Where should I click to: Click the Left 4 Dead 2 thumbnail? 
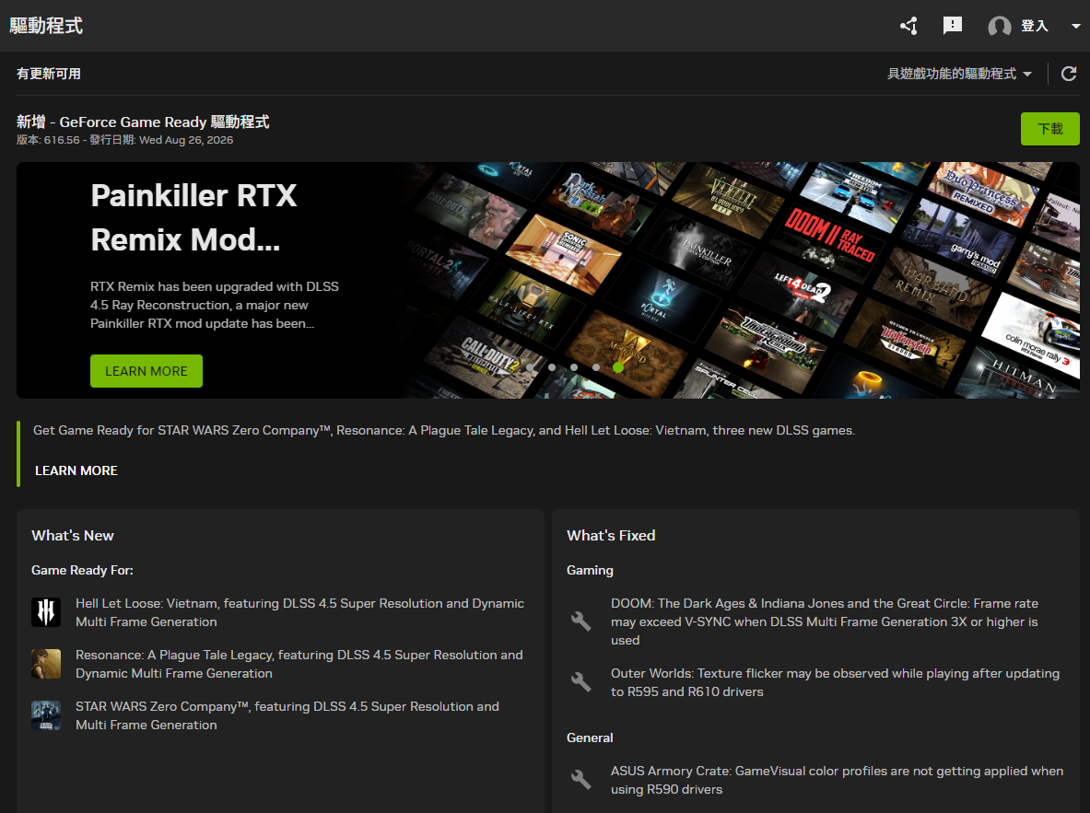click(x=803, y=288)
